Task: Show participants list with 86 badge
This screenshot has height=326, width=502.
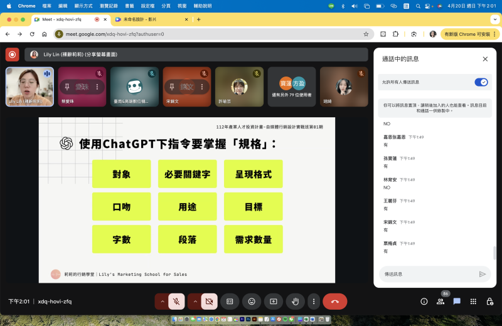Action: pos(441,301)
